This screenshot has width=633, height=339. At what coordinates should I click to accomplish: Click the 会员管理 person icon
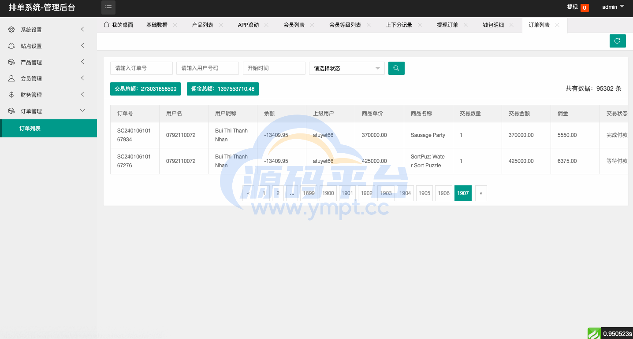(11, 78)
